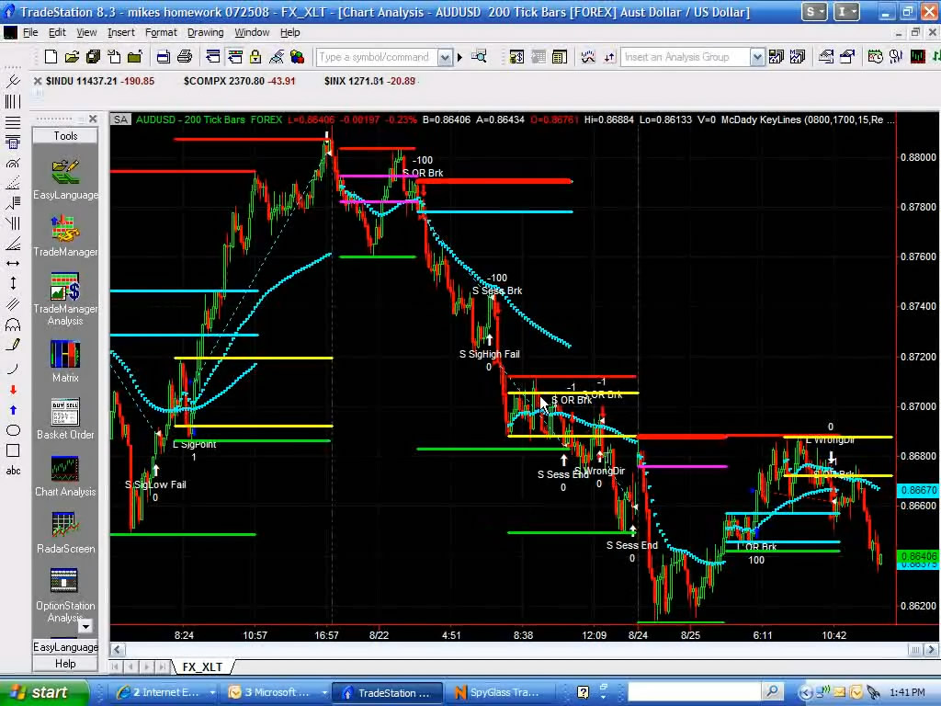Launch TradeManager from the shortcut bar
941x706 pixels.
click(x=65, y=235)
